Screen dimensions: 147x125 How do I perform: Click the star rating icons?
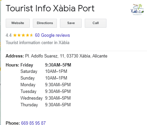(23, 35)
